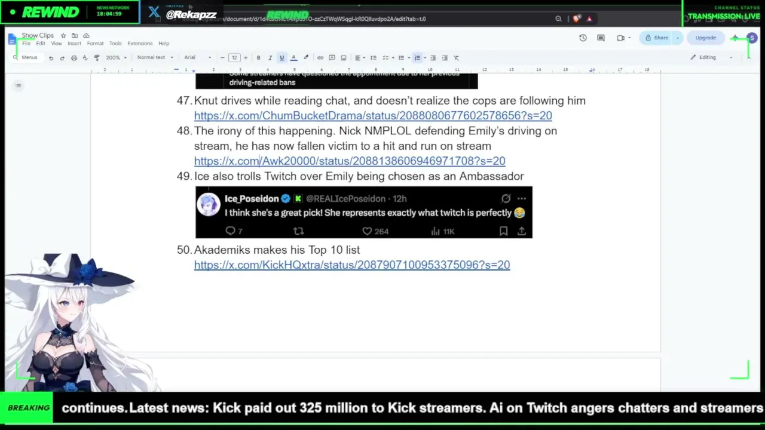
Task: Redo the last action
Action: pyautogui.click(x=62, y=58)
